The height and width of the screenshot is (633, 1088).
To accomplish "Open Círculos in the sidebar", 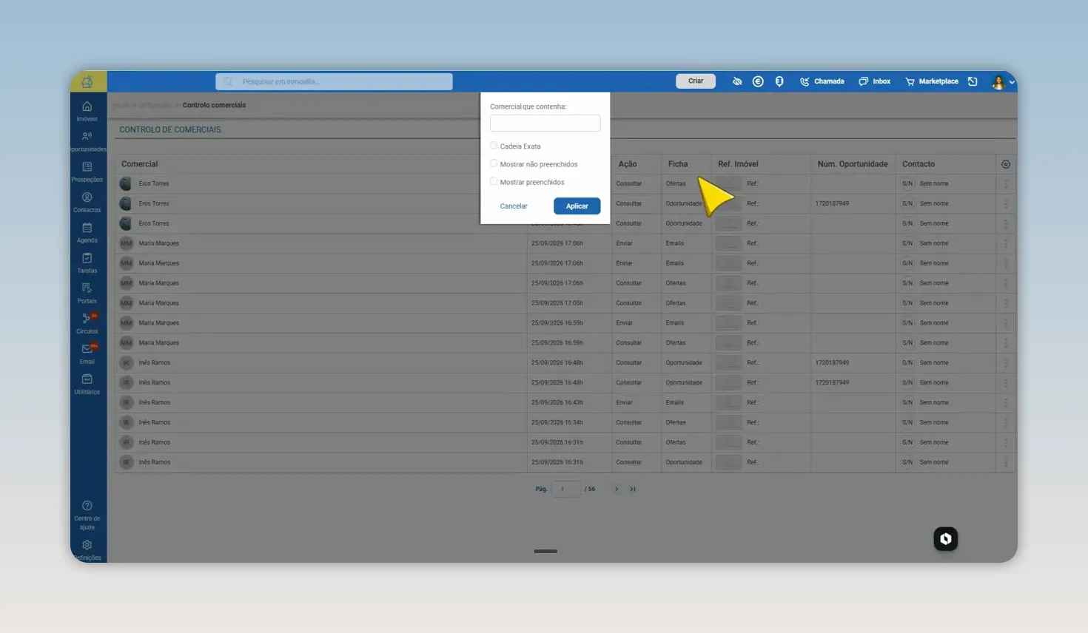I will coord(87,323).
